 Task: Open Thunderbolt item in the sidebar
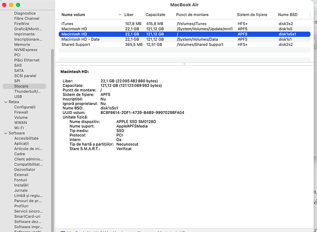[28, 91]
